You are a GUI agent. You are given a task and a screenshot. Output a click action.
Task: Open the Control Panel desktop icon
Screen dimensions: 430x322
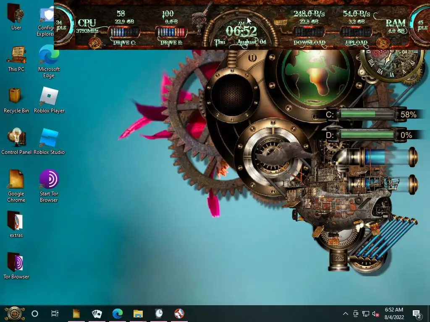point(16,142)
